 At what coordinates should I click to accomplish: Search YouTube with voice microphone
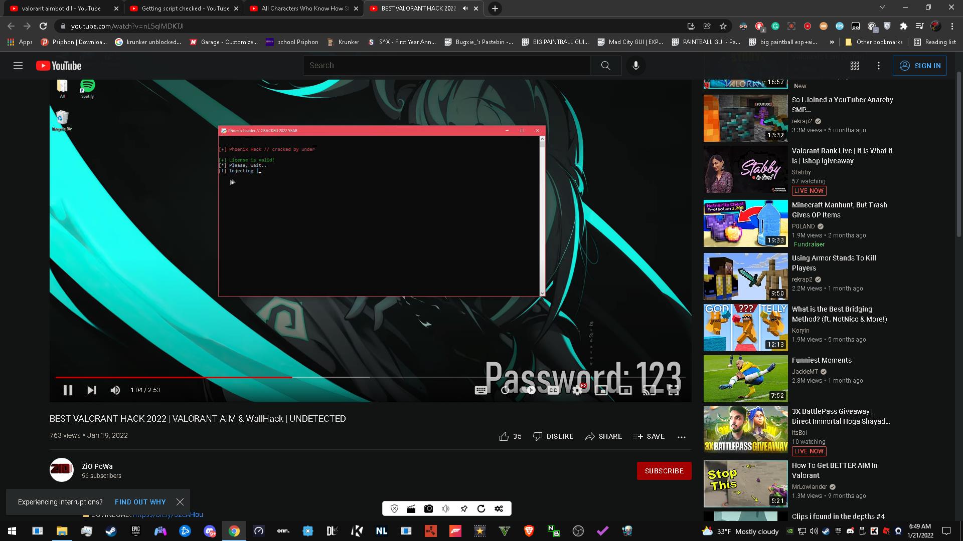click(635, 66)
